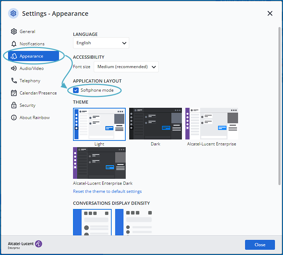Click the About Rainbow info icon
This screenshot has height=255, width=283.
[14, 118]
